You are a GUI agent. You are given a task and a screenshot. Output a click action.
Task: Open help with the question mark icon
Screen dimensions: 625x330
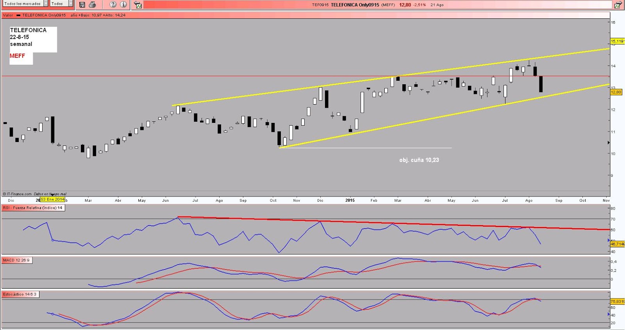(113, 5)
